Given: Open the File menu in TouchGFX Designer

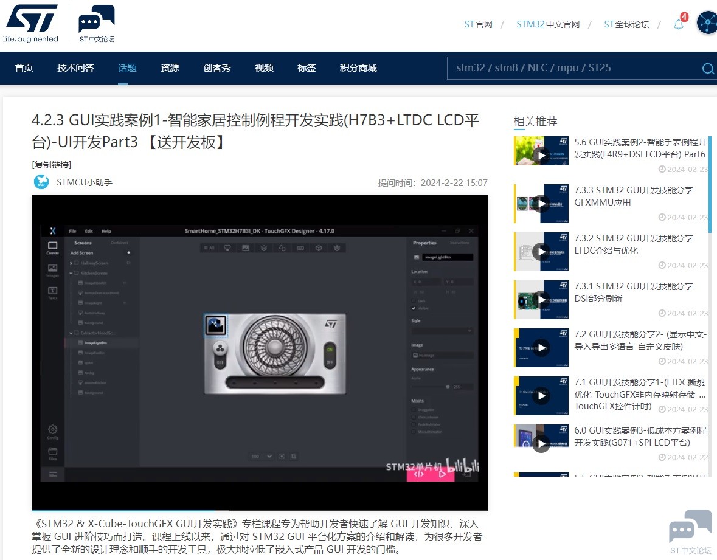Looking at the screenshot, I should [x=73, y=231].
